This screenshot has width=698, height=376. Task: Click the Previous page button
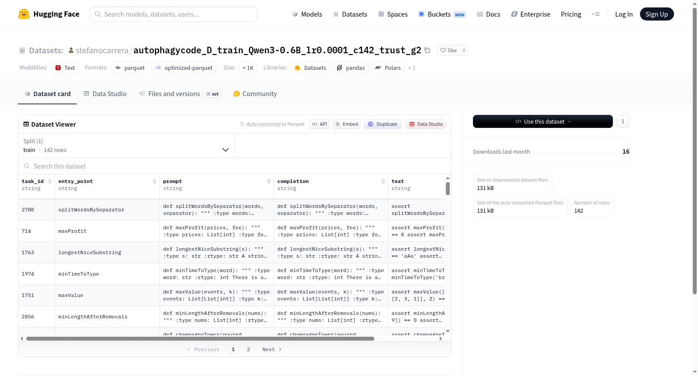[x=203, y=349]
